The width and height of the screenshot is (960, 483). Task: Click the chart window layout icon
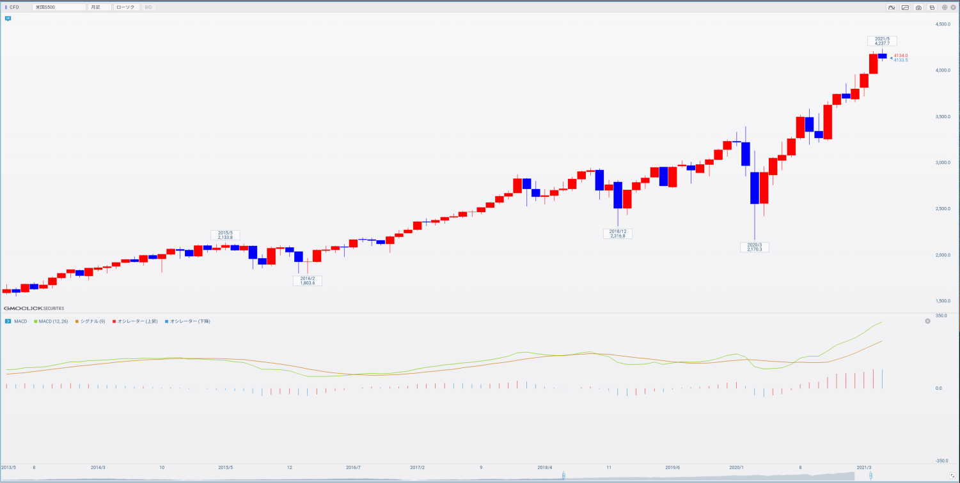(x=932, y=7)
